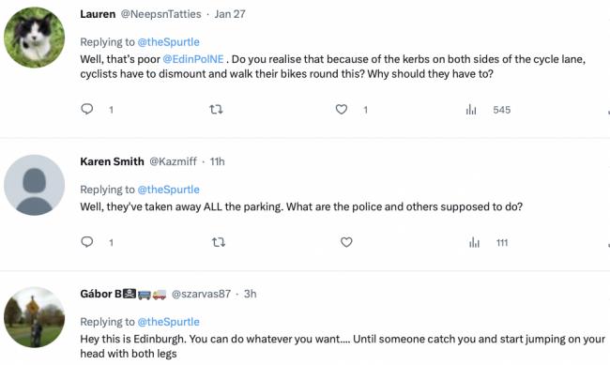Viewport: 610px width, 365px height.
Task: View analytics showing 545 views
Action: tap(488, 110)
